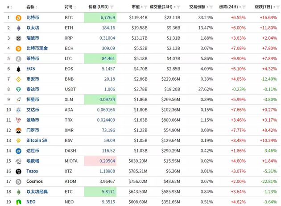This screenshot has height=206, width=281.
Task: Open filter for 涨跌(7日) column
Action: tap(278, 7)
